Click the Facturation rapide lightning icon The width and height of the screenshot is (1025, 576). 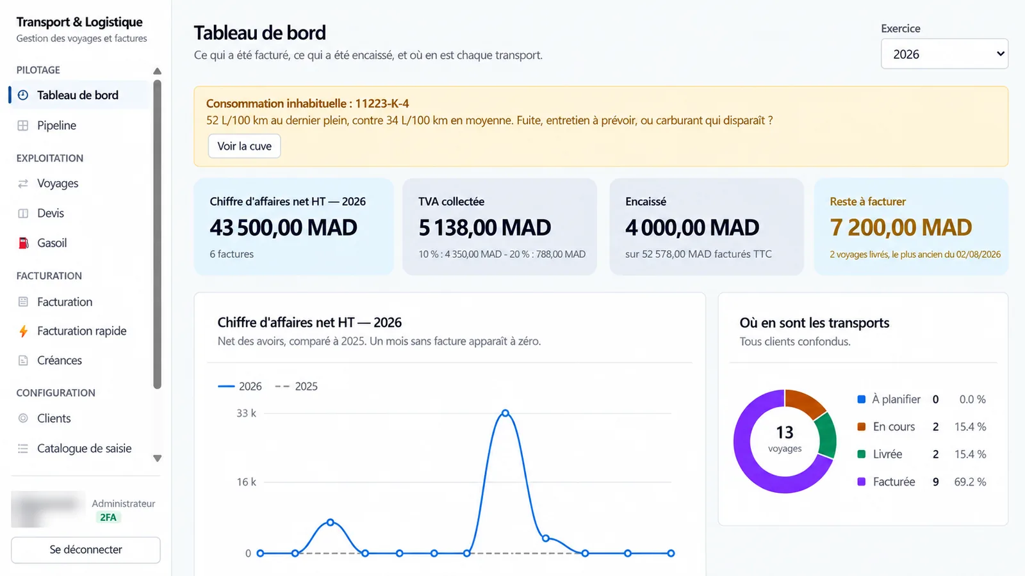23,331
